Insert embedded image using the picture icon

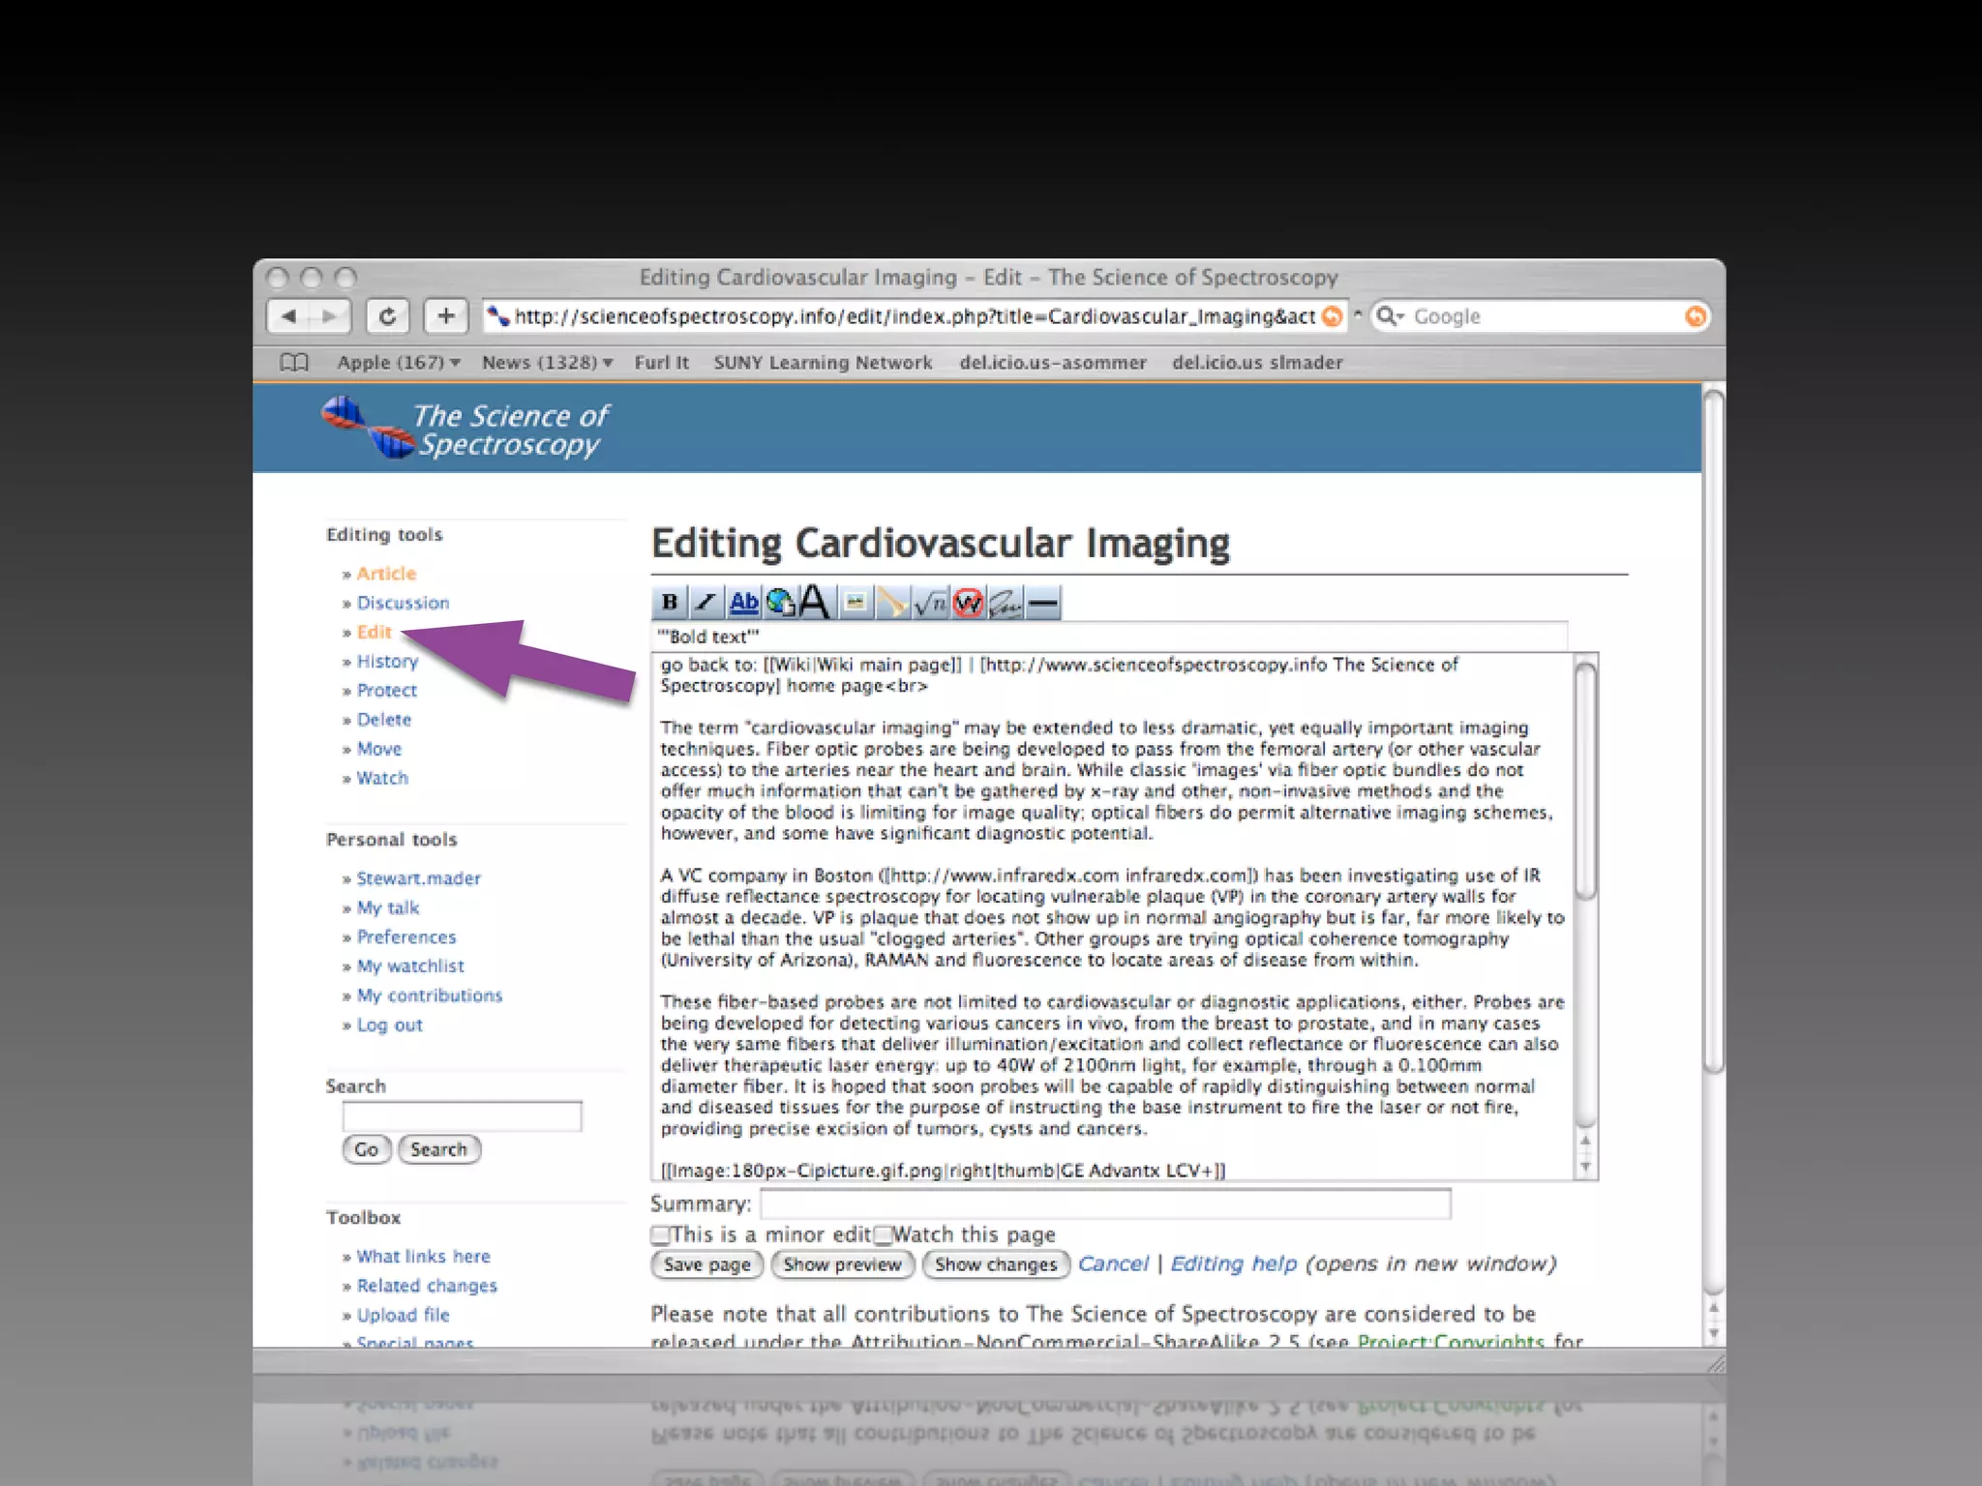point(855,603)
